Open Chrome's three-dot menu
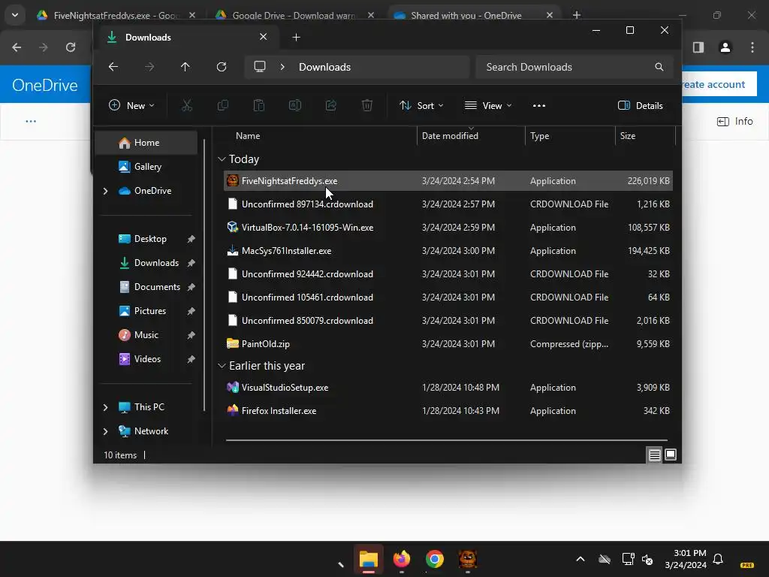This screenshot has height=577, width=769. point(752,47)
